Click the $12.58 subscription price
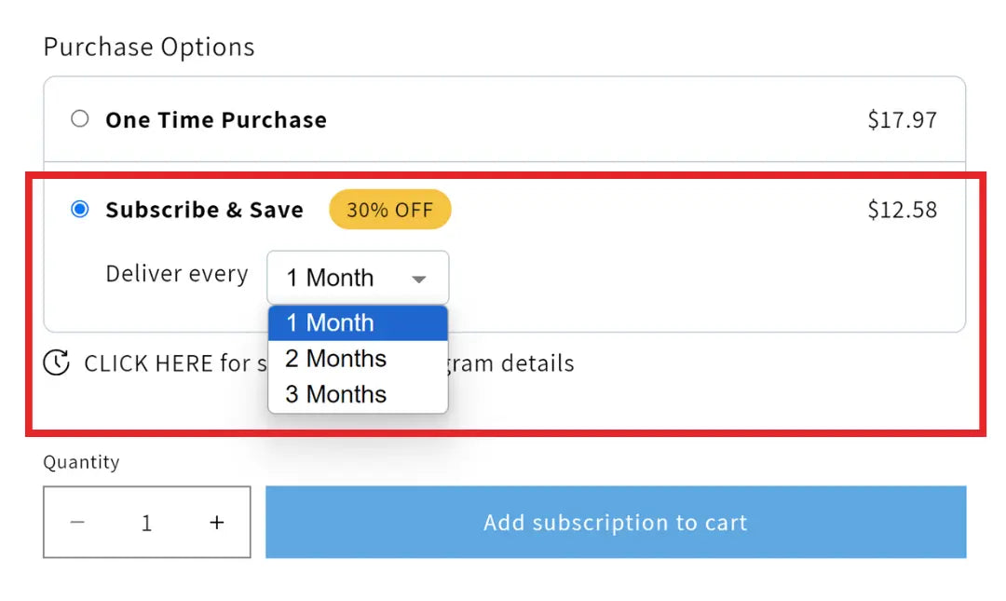The image size is (1006, 601). coord(902,210)
